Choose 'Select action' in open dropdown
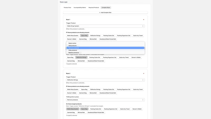The image size is (211, 119). [105, 43]
